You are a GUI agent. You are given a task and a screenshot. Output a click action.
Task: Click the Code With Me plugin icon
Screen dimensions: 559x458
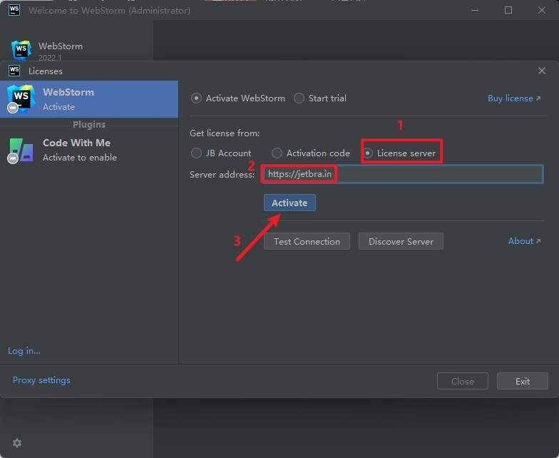pos(21,151)
